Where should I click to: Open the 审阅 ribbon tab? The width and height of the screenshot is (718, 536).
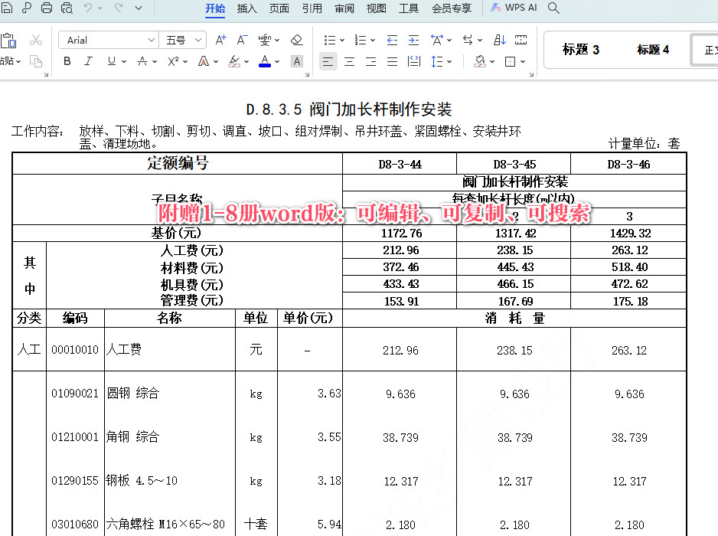click(x=344, y=9)
